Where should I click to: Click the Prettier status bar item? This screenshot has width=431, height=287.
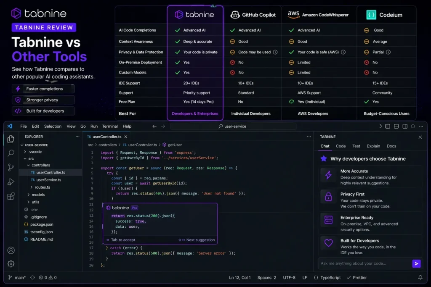click(x=357, y=277)
